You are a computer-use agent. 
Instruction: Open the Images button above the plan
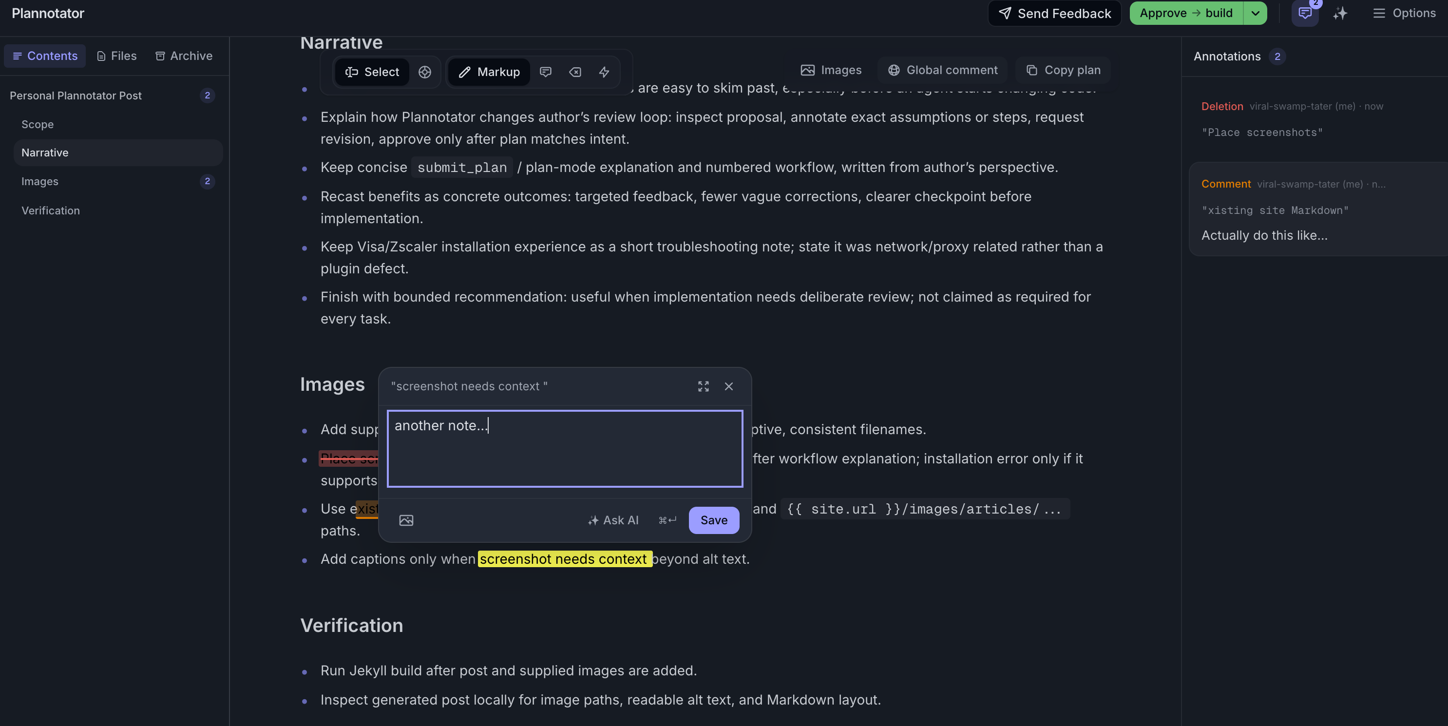pos(831,70)
